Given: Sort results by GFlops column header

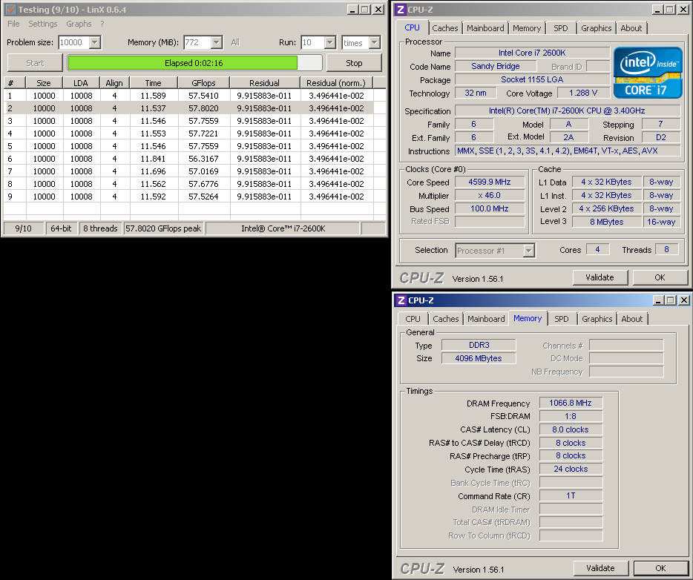Looking at the screenshot, I should click(x=203, y=83).
